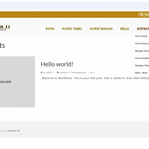Image resolution: width=149 pixels, height=149 pixels.
Task: Click the post excerpt Welcome to WordPress
Action: pos(95,78)
